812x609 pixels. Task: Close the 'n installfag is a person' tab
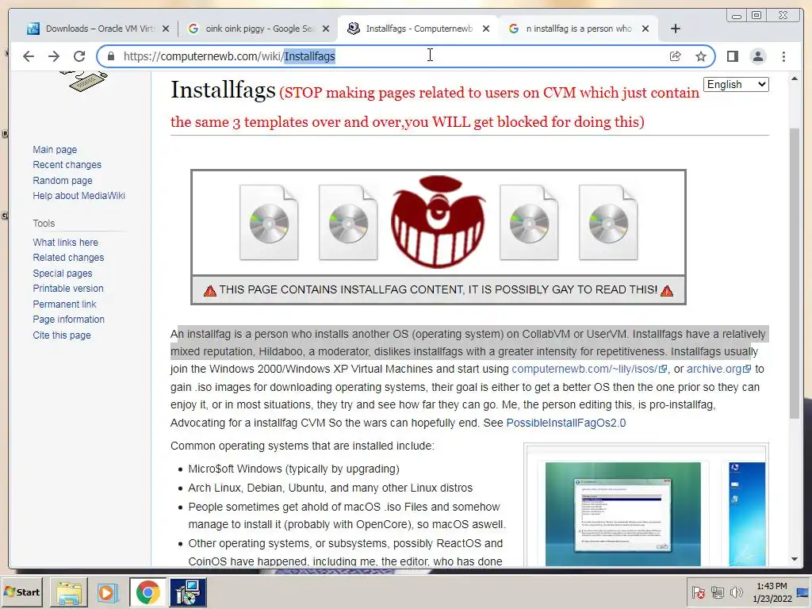(645, 29)
